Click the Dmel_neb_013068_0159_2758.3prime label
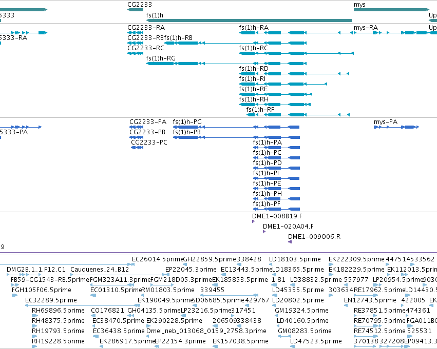 point(206,331)
